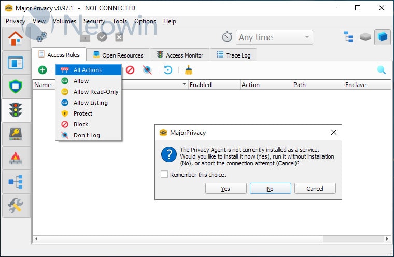Open the View menu
This screenshot has width=394, height=257.
pos(39,21)
